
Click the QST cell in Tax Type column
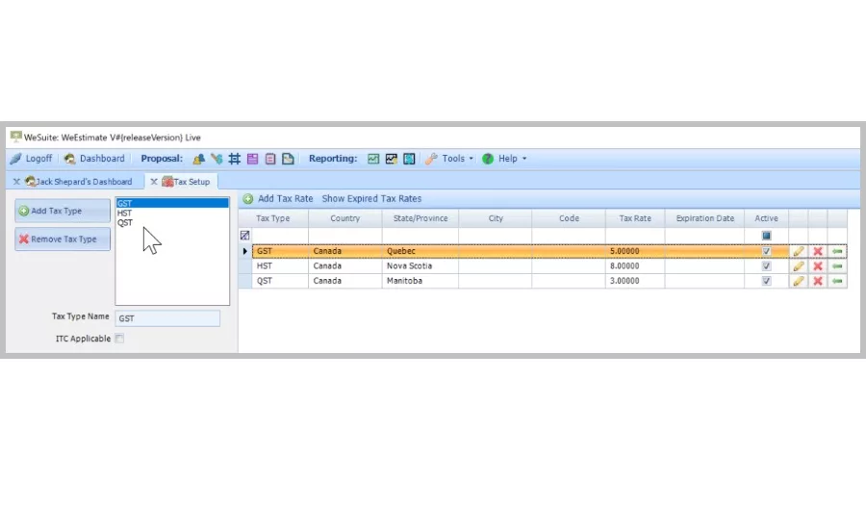tap(280, 281)
